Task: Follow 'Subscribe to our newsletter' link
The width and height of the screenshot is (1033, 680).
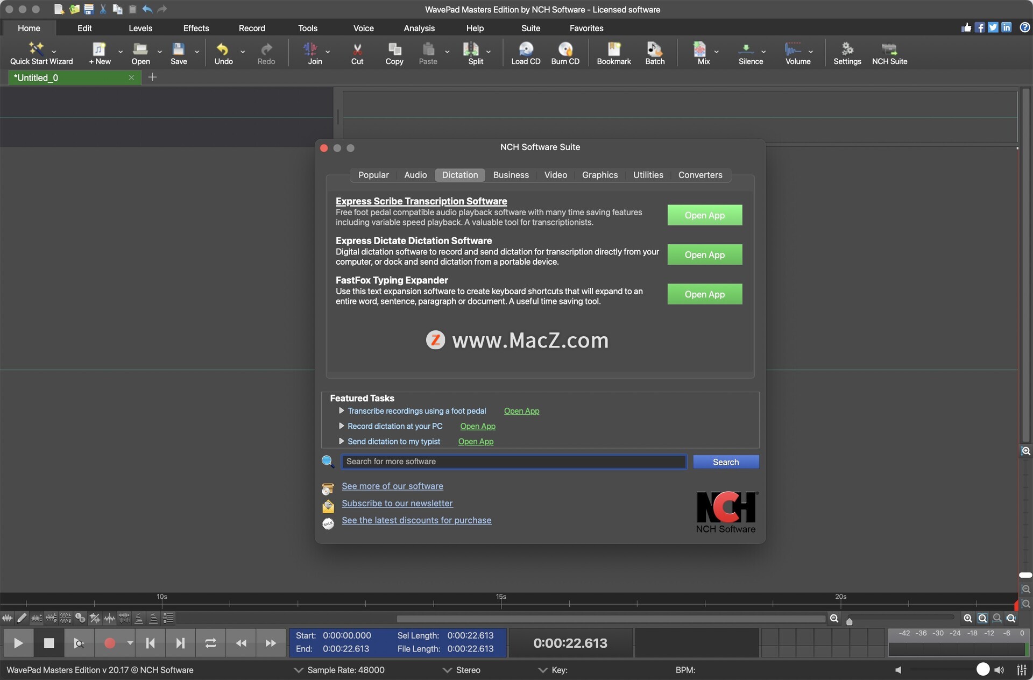Action: pos(397,503)
